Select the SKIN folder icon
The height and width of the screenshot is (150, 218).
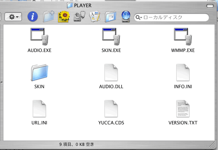point(40,72)
